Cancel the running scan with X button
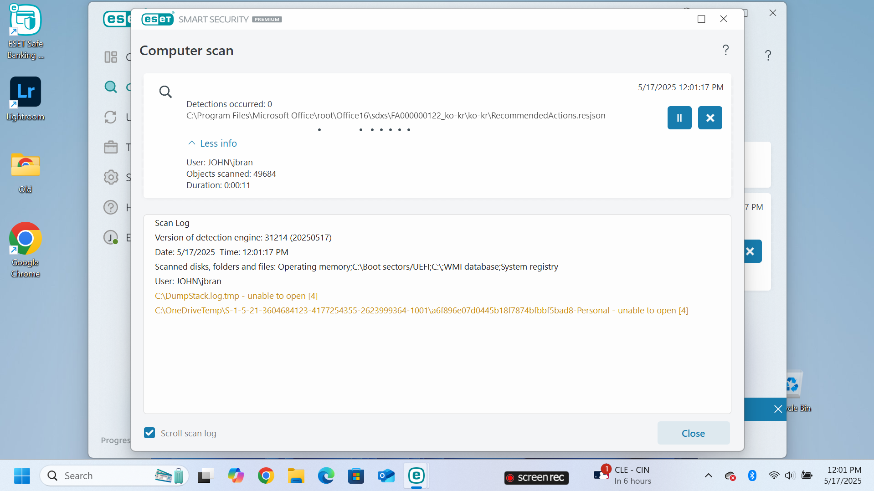Image resolution: width=874 pixels, height=491 pixels. pyautogui.click(x=709, y=118)
